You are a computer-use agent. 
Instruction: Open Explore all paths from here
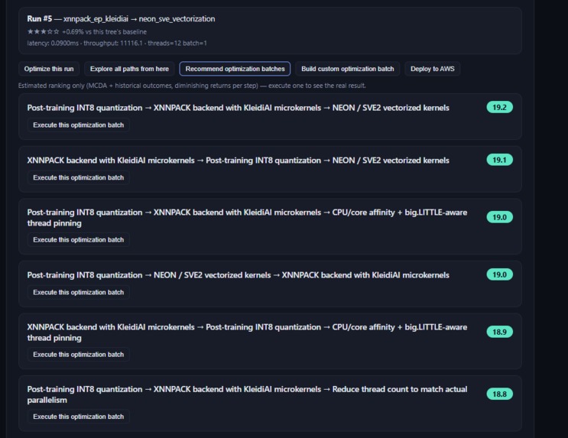click(129, 69)
